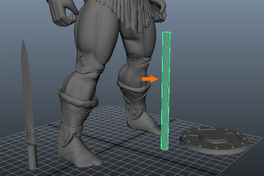Image resolution: width=264 pixels, height=176 pixels.
Task: Select the green highlighted cylinder staff
Action: (x=166, y=91)
